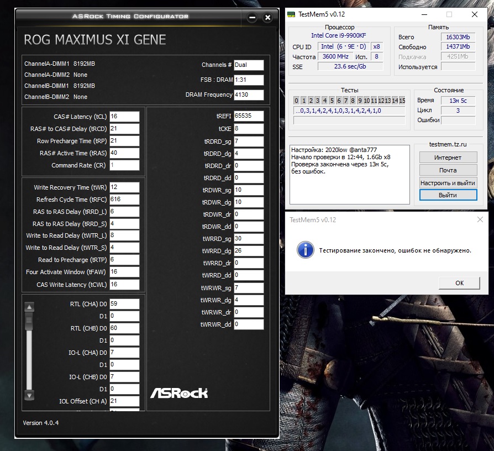Click the Command Rate (CR) field
This screenshot has height=451, width=494.
coord(124,165)
